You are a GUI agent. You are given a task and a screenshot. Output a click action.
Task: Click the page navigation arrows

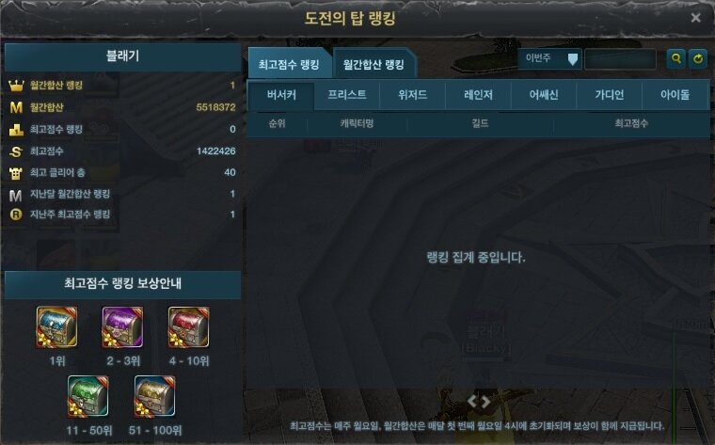[479, 401]
